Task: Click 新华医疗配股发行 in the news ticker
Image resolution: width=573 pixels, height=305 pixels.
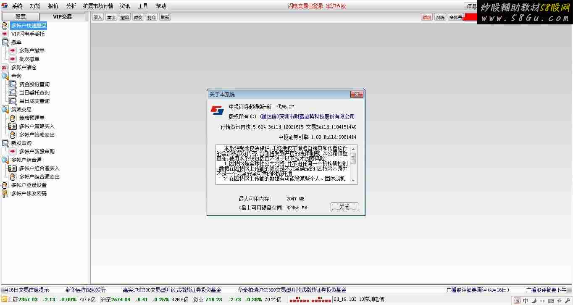Action: 86,290
